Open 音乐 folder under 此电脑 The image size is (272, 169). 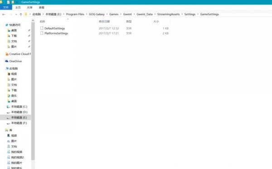pyautogui.click(x=14, y=96)
